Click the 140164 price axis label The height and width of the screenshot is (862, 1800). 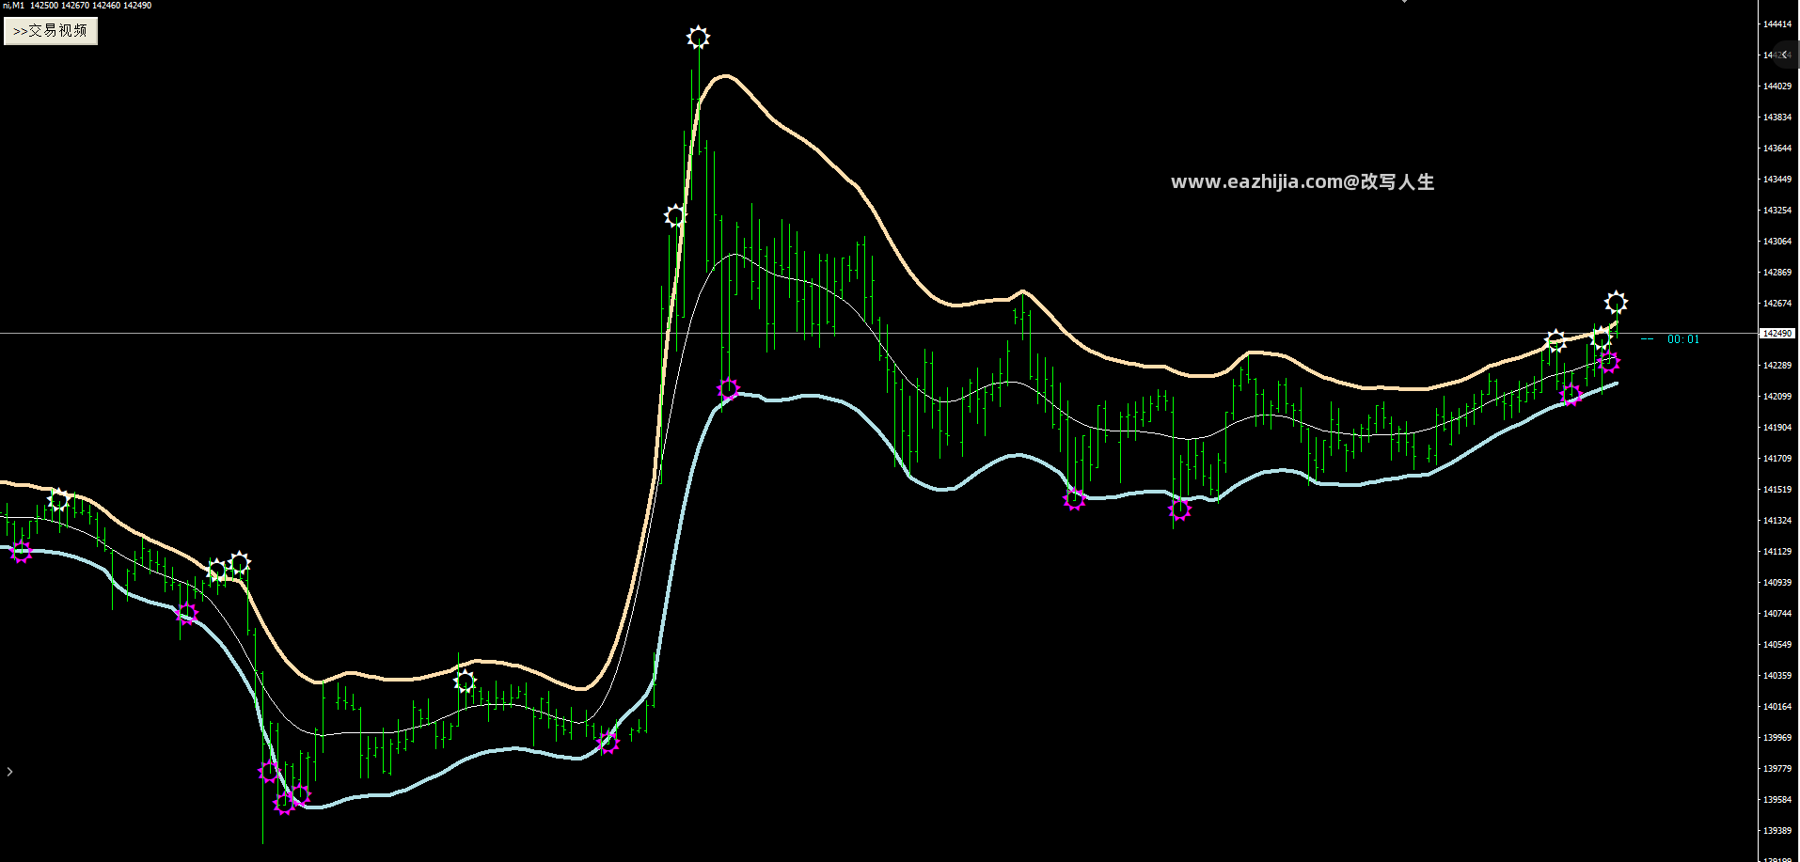click(x=1776, y=706)
